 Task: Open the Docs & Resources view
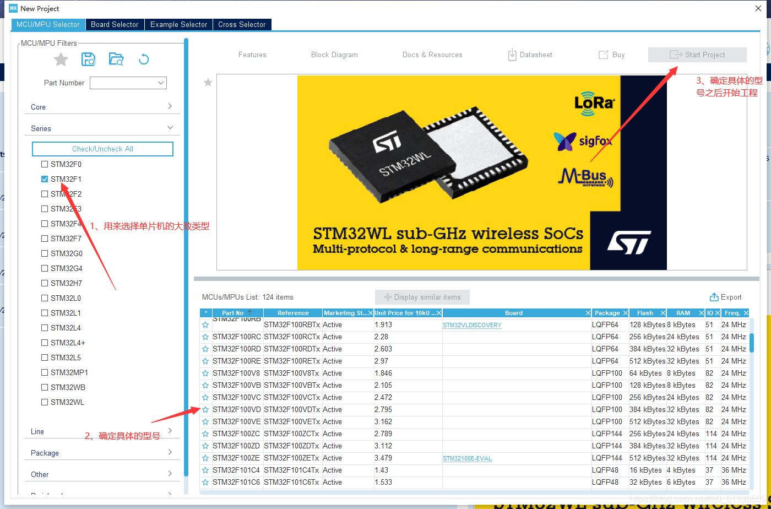(x=432, y=55)
